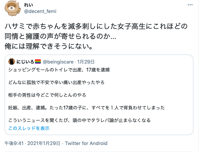Viewport: 200px width, 152px height.
Task: Click the tweet line starting ハサミで赤ちゃんを
Action: [96, 26]
